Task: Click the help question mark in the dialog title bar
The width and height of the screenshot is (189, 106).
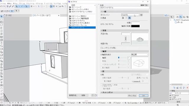Action: point(143,1)
